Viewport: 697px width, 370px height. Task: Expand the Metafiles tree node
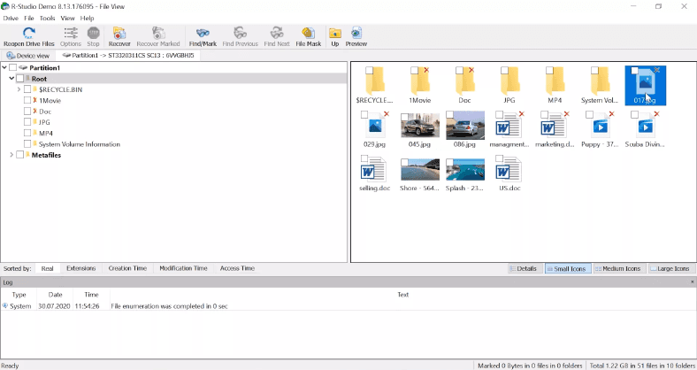11,155
